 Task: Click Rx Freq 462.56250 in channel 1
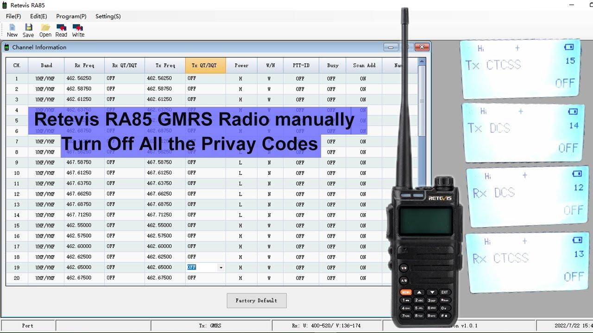point(84,78)
